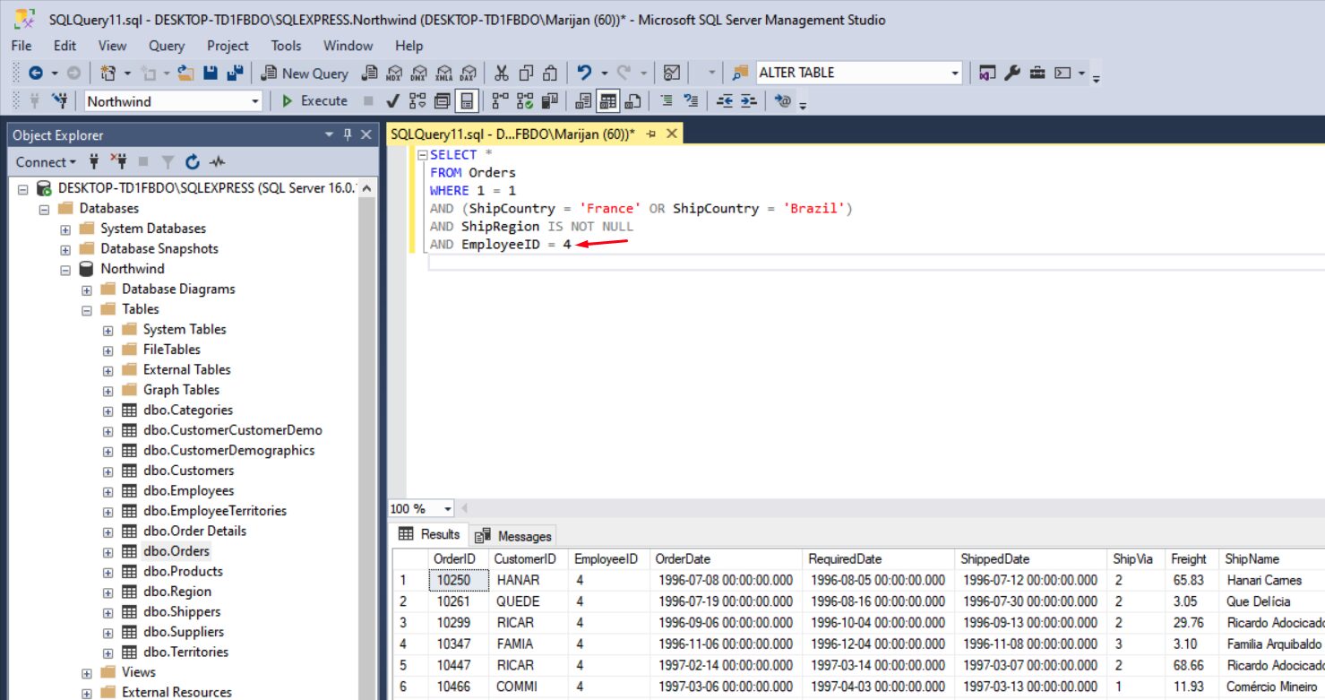Select dbo.Employees in the tree
The width and height of the screenshot is (1325, 700).
coord(188,491)
